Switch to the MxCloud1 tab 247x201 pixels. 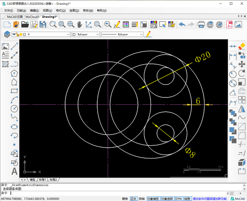pos(32,17)
